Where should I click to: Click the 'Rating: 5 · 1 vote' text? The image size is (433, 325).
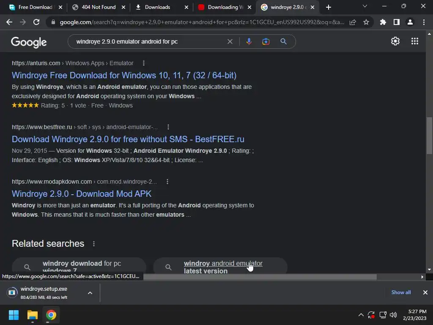[x=63, y=105]
